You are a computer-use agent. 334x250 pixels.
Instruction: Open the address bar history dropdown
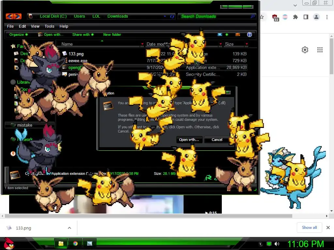(165, 16)
